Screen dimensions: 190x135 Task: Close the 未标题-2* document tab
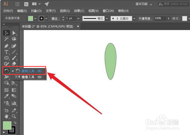(x=78, y=26)
